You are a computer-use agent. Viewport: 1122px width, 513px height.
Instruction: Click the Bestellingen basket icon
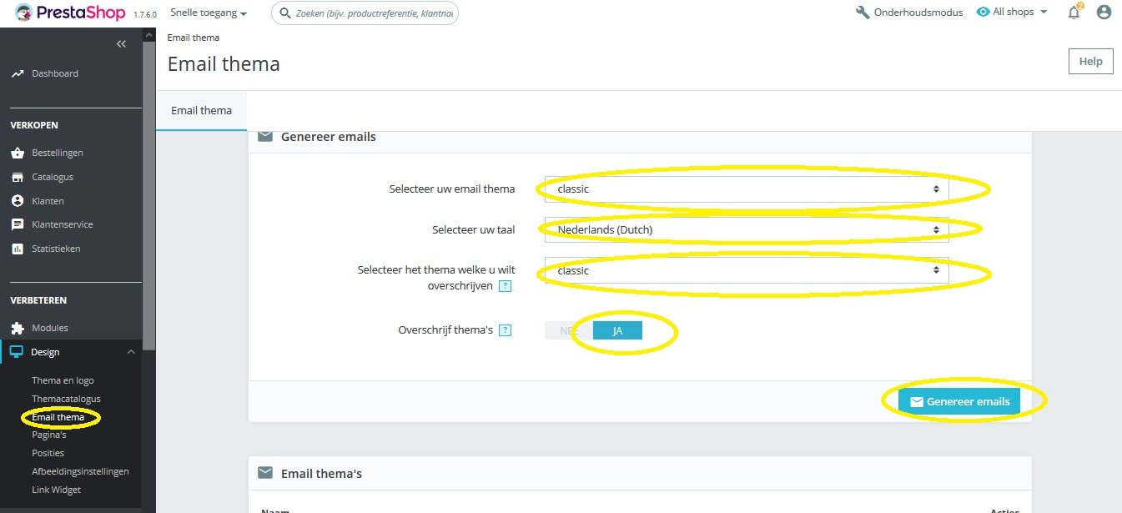17,153
